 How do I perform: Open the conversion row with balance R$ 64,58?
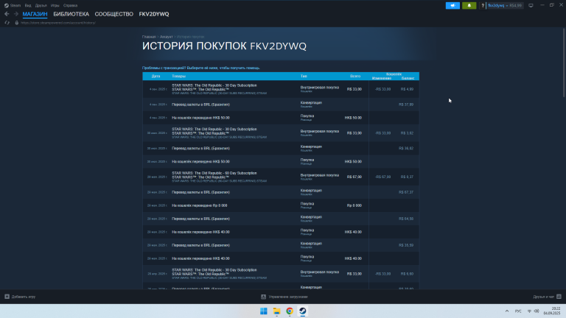(x=281, y=219)
